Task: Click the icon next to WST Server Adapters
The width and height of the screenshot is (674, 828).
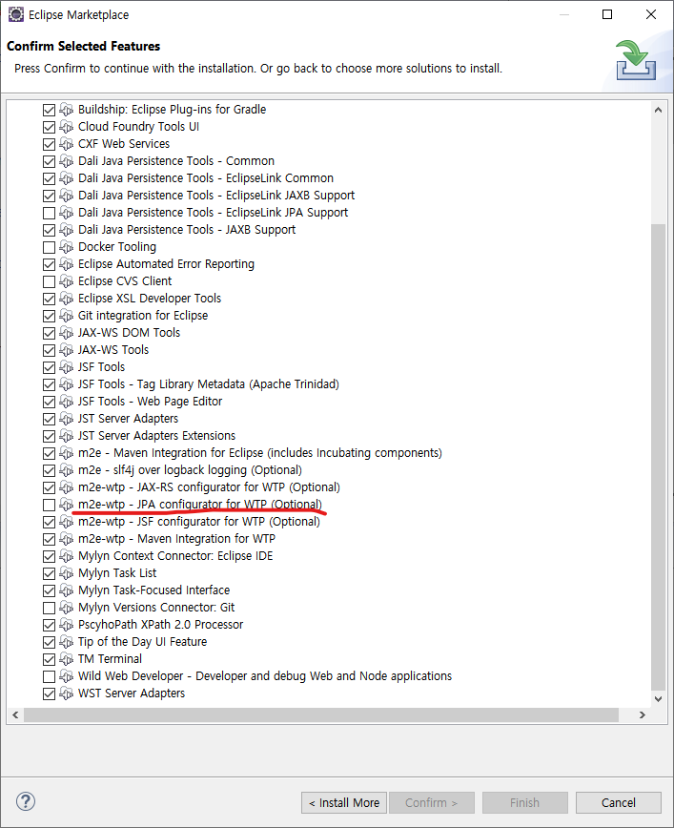Action: click(x=66, y=693)
